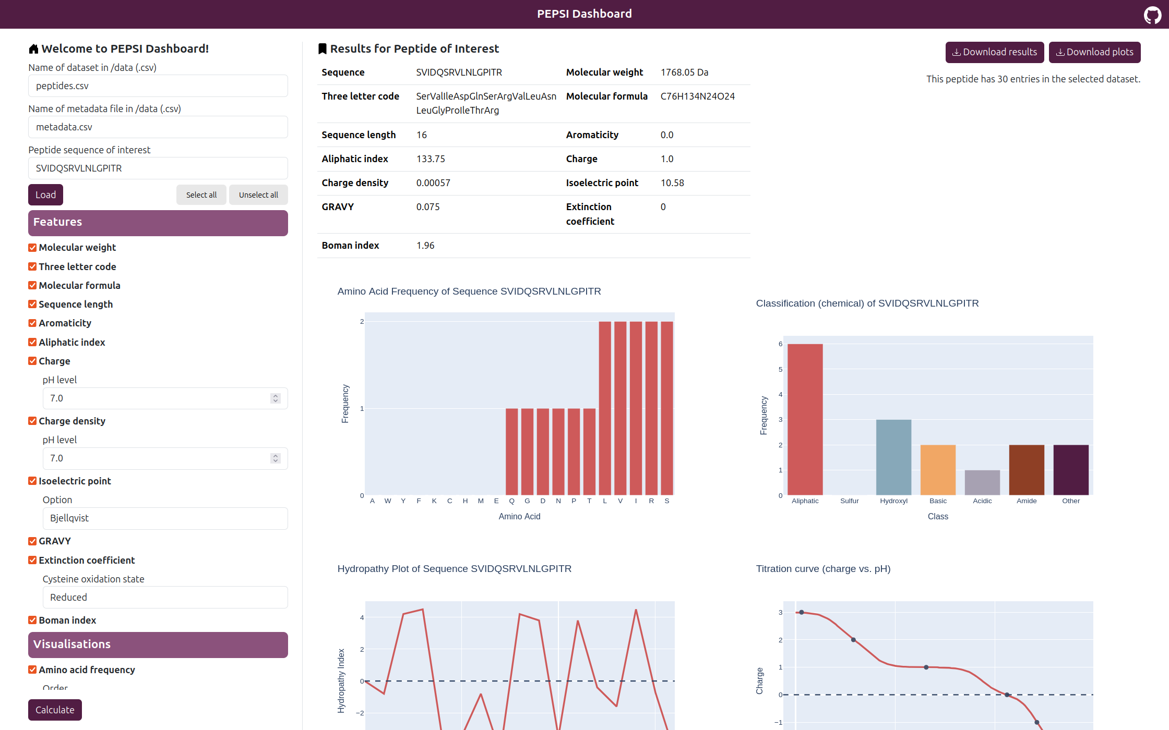Adjust Charge pH level stepper arrows

point(276,398)
